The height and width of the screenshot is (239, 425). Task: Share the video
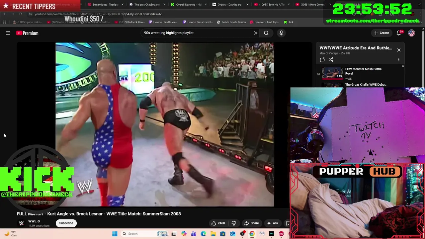coord(251,223)
